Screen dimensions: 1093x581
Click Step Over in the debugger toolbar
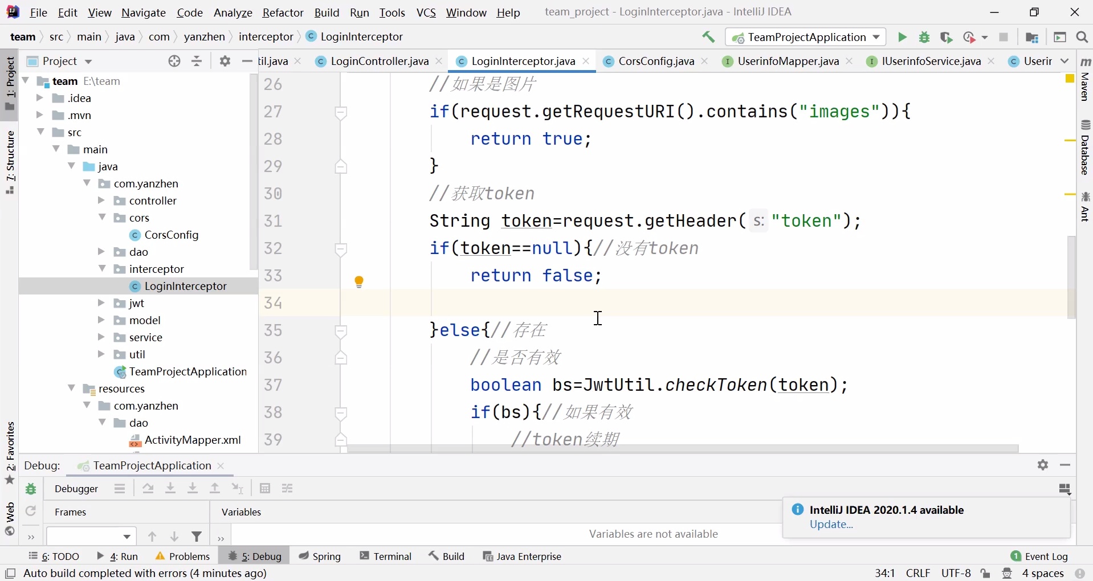[148, 489]
